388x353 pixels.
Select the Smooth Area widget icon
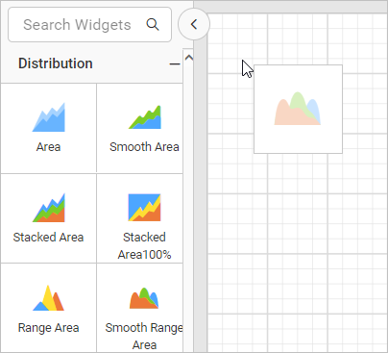point(145,117)
